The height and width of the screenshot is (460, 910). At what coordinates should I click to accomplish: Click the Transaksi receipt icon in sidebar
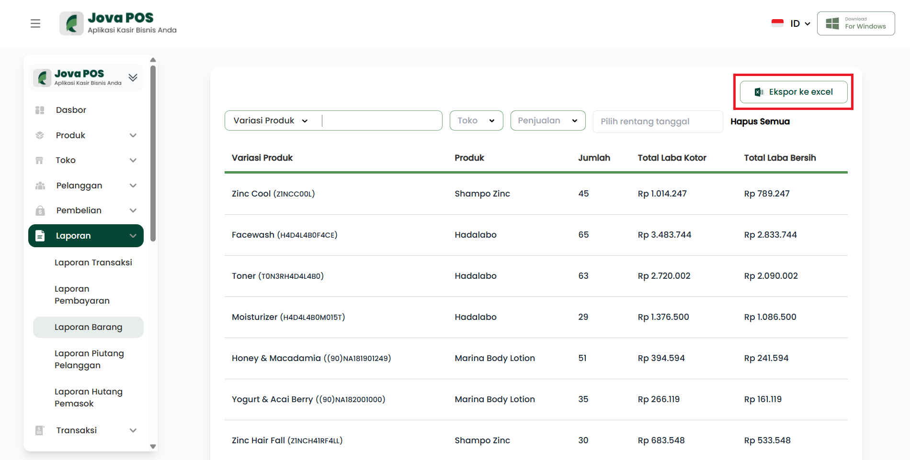point(40,430)
